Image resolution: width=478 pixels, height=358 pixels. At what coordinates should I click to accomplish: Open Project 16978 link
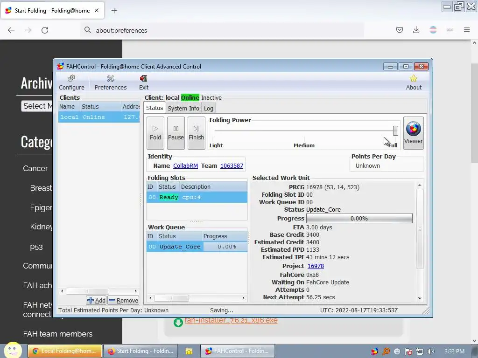316,266
